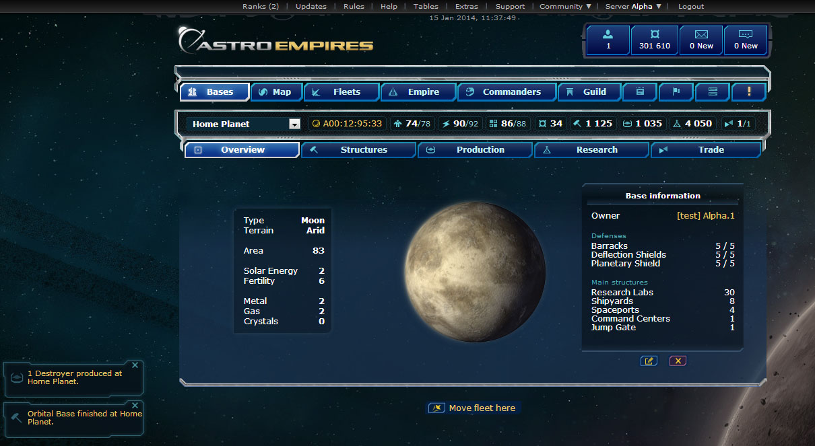This screenshot has width=815, height=446.
Task: Close the Orbital Base finished notification
Action: coord(135,406)
